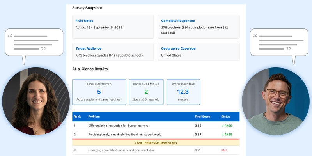Select the Problems Tested stat card
312x156 pixels.
tap(99, 92)
